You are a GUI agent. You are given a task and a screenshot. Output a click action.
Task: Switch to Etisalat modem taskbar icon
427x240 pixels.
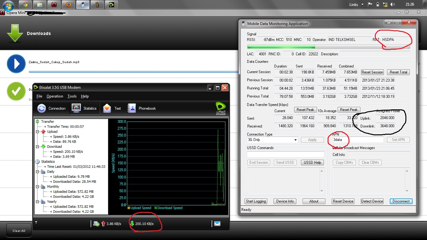tap(111, 5)
